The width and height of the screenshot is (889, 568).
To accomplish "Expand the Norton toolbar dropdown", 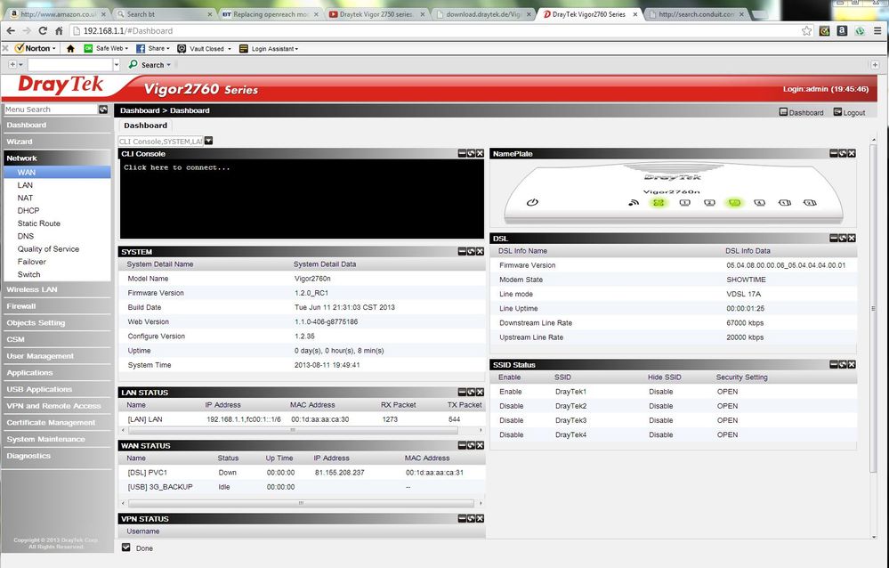I will (x=54, y=49).
